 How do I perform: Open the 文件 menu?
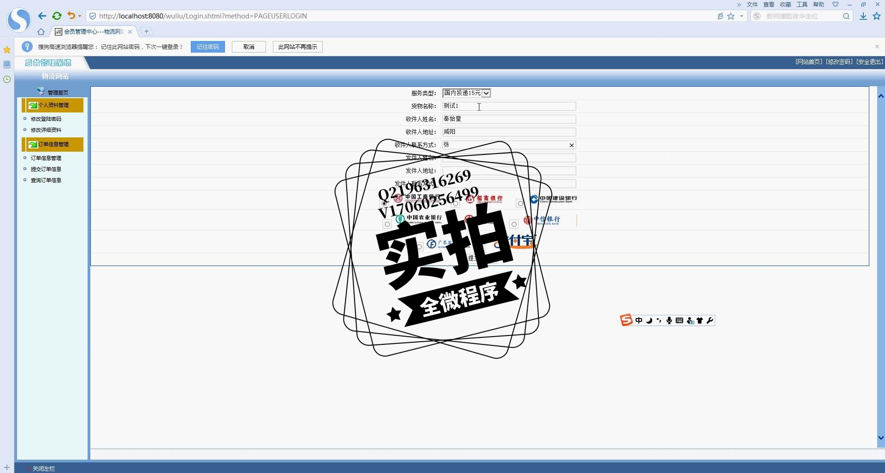[x=752, y=5]
